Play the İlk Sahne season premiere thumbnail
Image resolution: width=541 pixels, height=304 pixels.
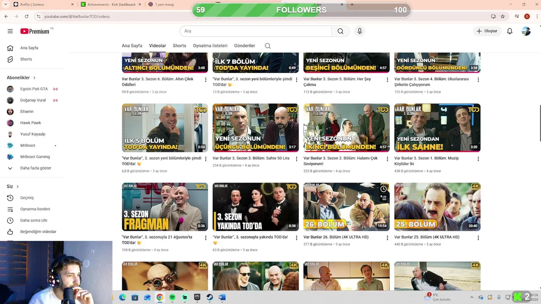pos(437,128)
